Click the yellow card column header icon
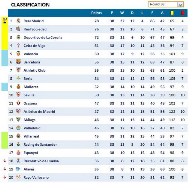Image resolution: width=190 pixels, height=183 pixels. click(172, 13)
